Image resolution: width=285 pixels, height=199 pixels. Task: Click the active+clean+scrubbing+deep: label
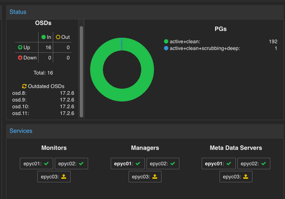pos(205,48)
